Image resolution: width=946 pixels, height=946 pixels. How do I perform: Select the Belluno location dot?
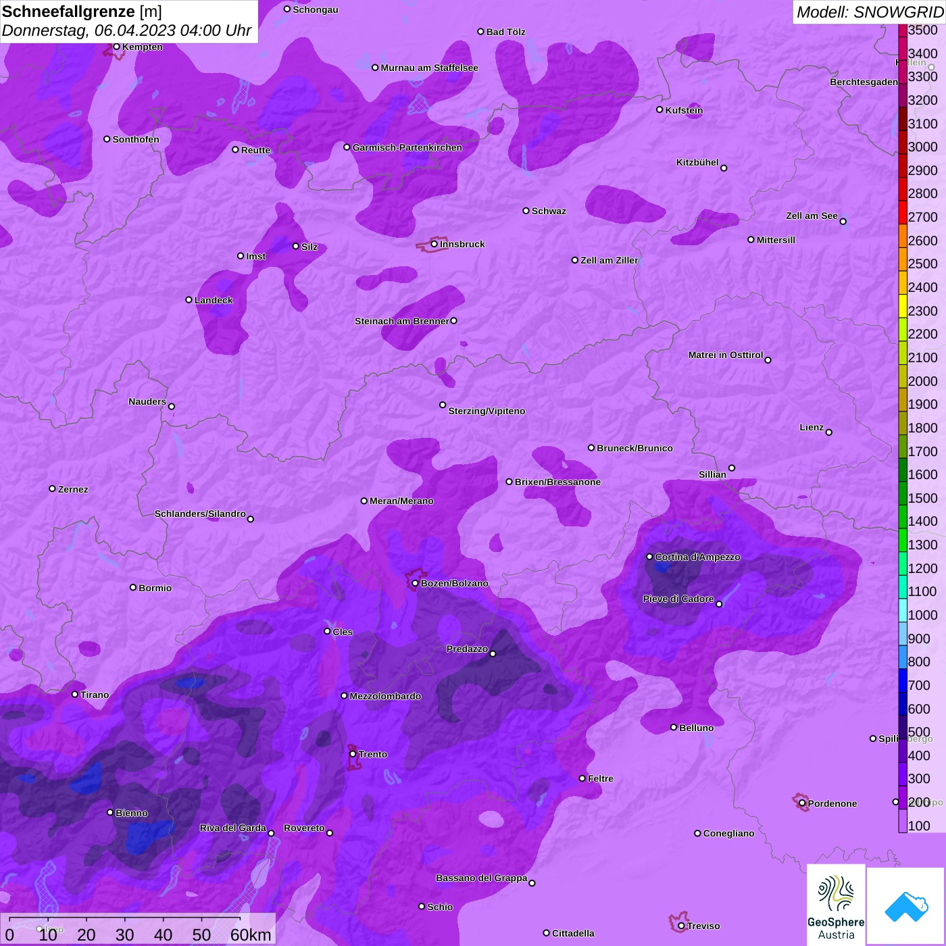[674, 727]
